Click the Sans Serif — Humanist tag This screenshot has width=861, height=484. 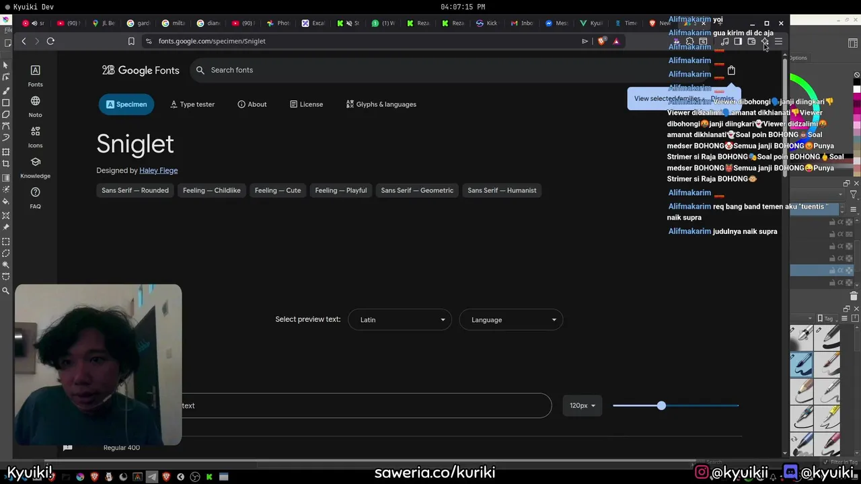pos(502,190)
